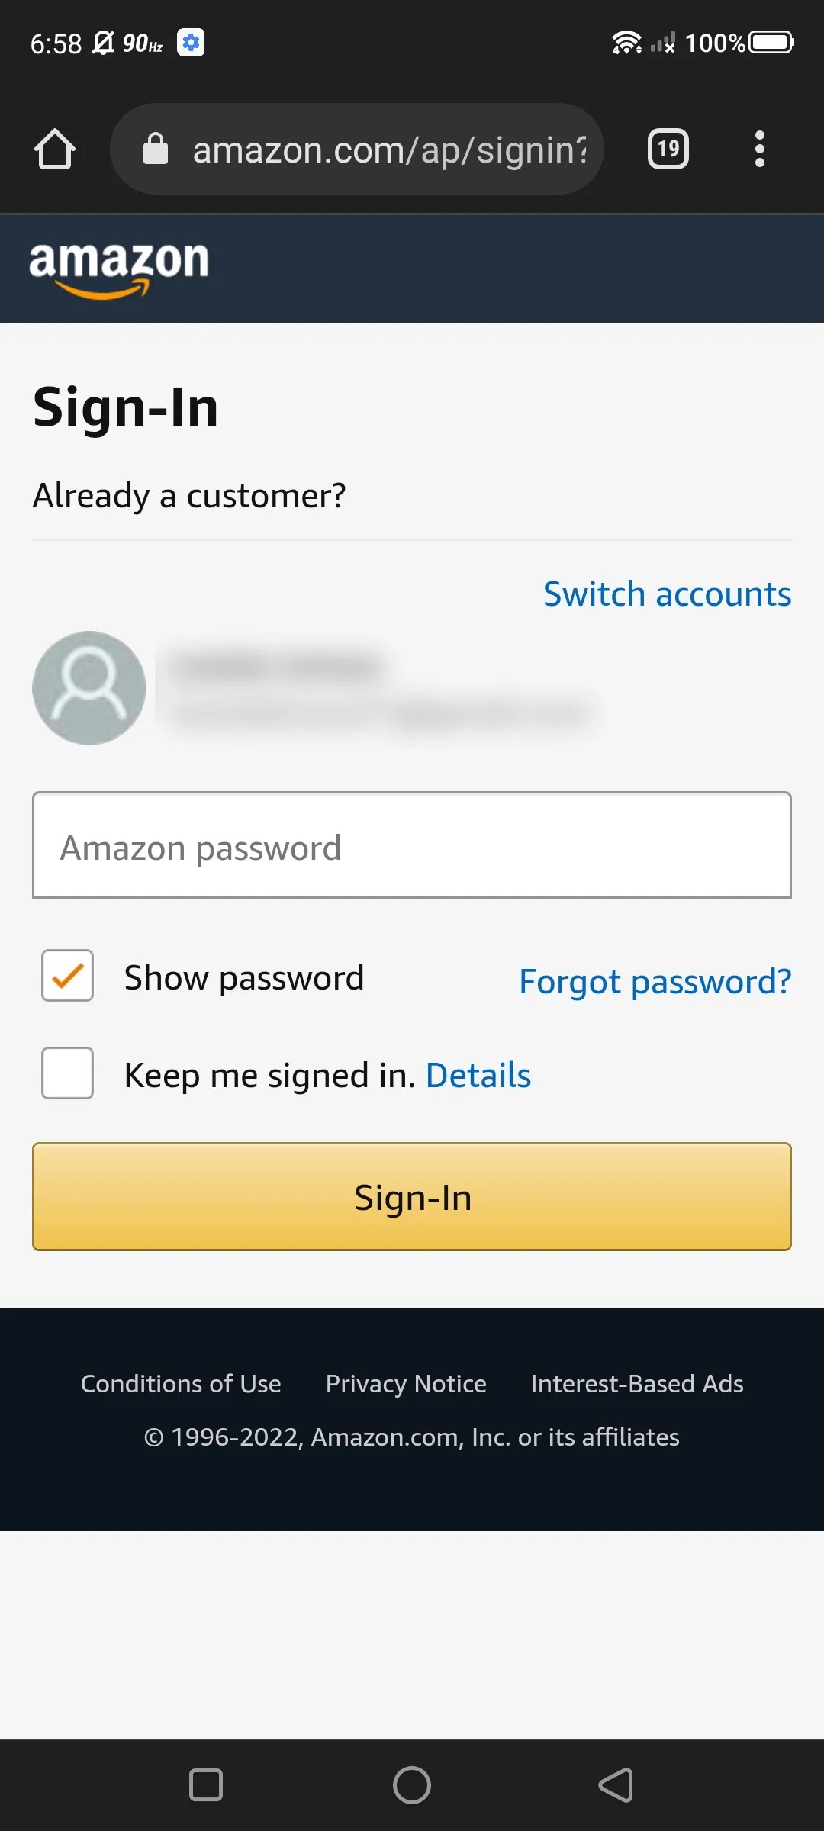Open the Privacy Notice page

(x=405, y=1383)
